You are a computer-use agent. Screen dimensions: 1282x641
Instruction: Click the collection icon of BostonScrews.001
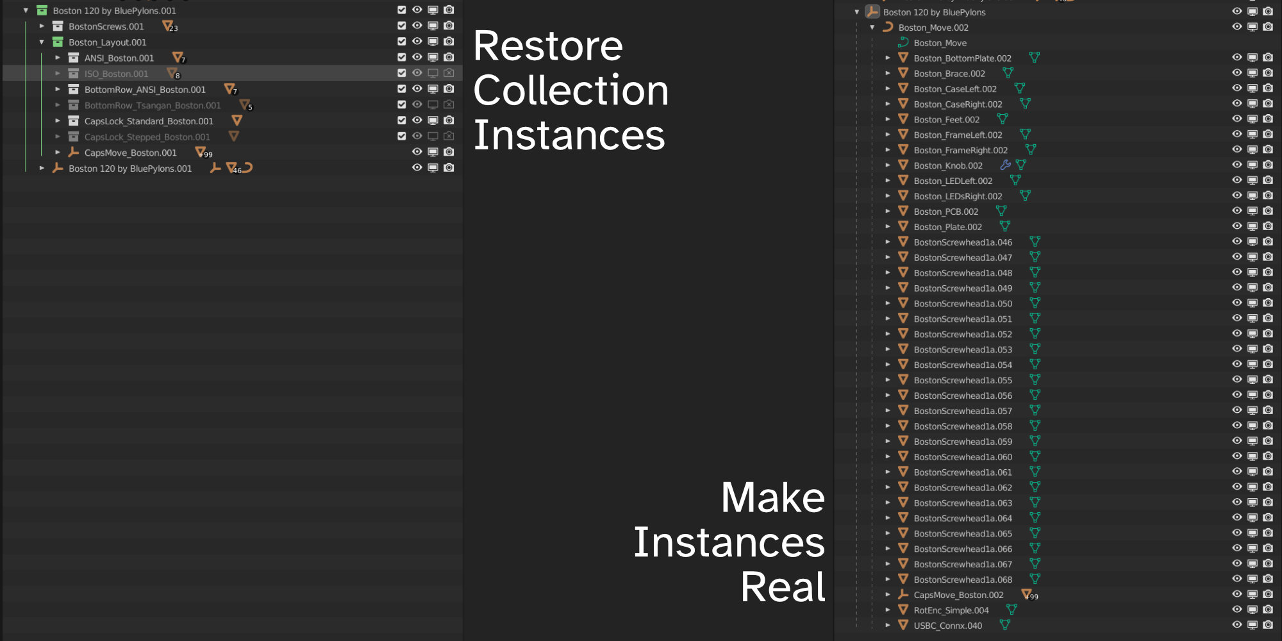point(56,26)
